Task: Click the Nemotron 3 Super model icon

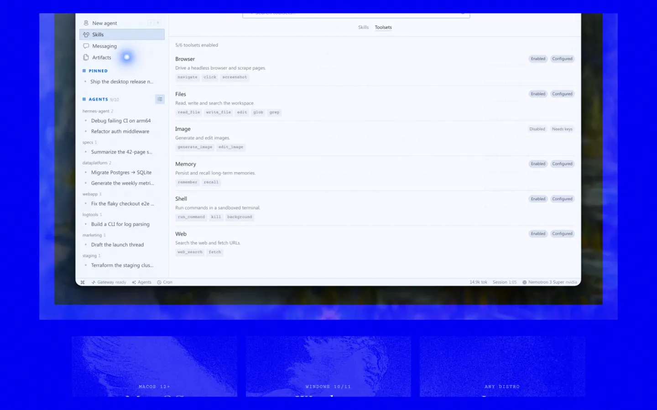Action: coord(525,282)
